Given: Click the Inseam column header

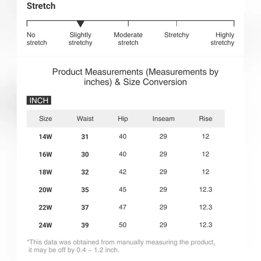Looking at the screenshot, I should click(x=163, y=119).
